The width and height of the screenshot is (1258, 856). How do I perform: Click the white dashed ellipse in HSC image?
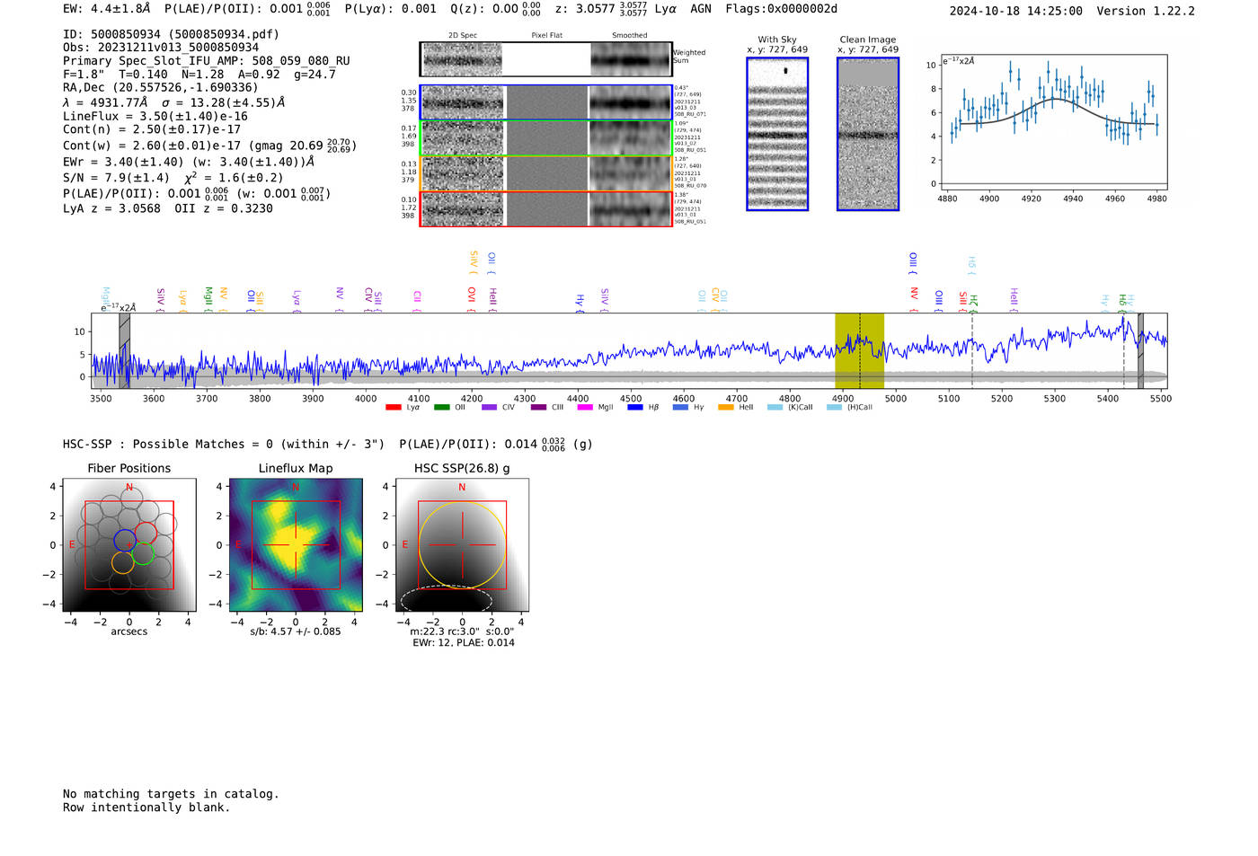pyautogui.click(x=447, y=599)
